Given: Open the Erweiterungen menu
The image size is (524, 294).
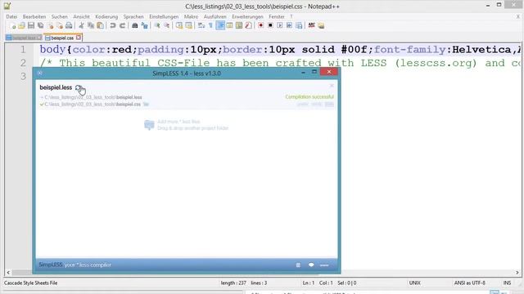Looking at the screenshot, I should (247, 16).
